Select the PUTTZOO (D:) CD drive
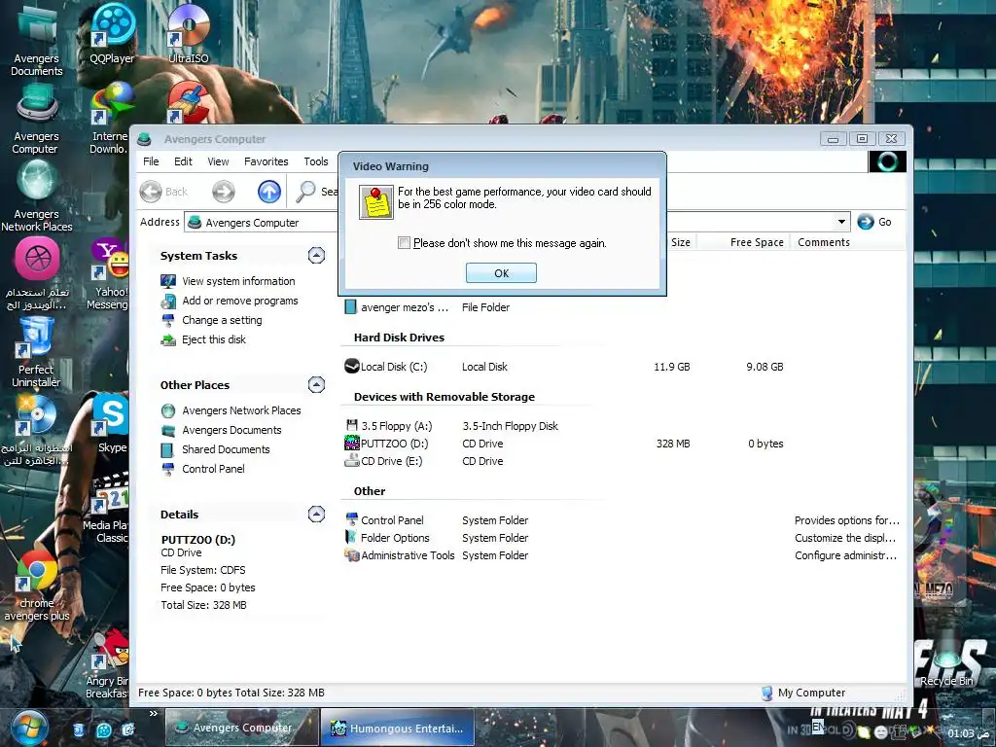Screen dimensions: 996x747 click(386, 444)
